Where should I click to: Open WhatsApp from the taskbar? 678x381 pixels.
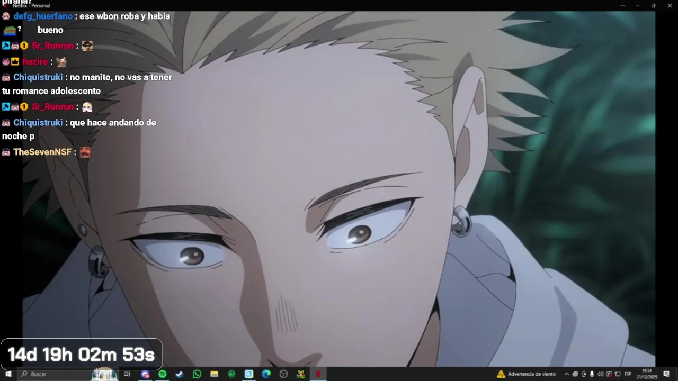click(197, 374)
